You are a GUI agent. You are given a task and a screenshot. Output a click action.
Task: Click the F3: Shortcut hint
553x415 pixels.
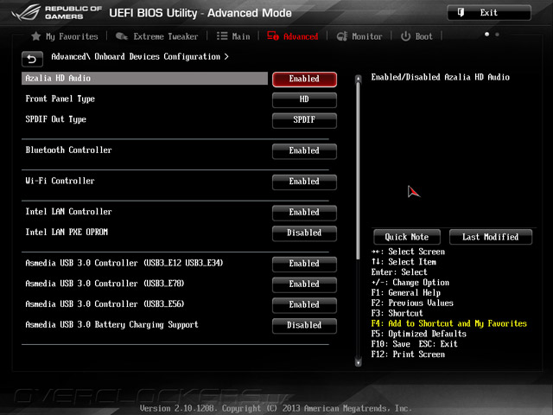click(x=397, y=313)
